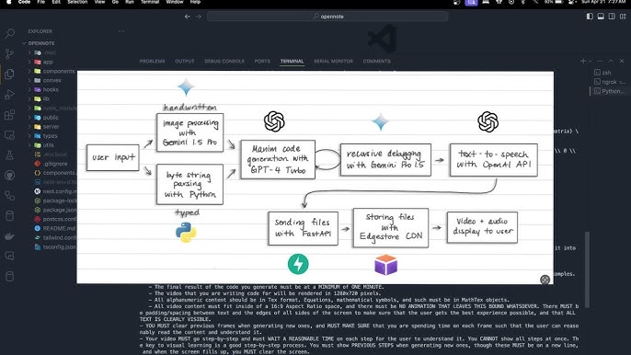631x355 pixels.
Task: Open the Help menu in menu bar
Action: (195, 2)
